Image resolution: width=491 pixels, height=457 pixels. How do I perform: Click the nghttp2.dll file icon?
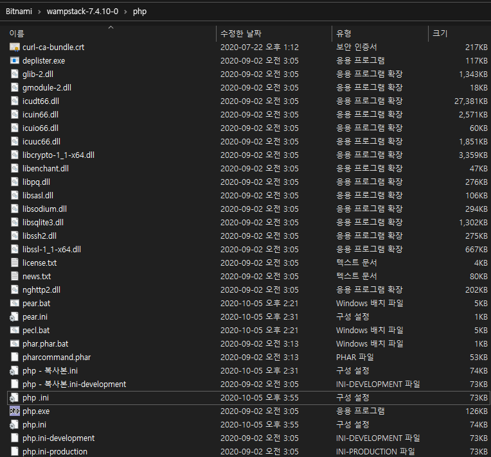(15, 289)
